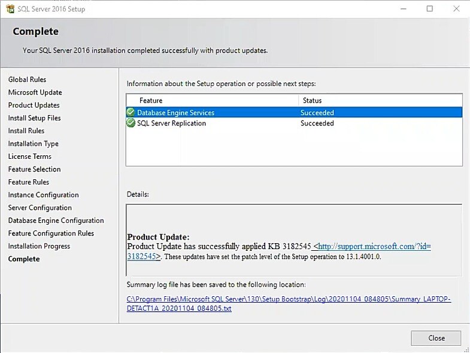Select the Microsoft Update step in sidebar
This screenshot has width=470, height=353.
[x=35, y=93]
